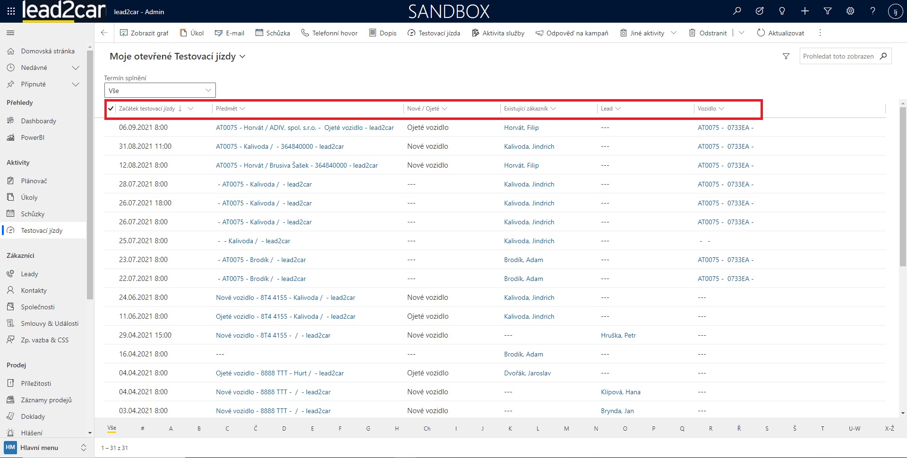Click the plus quick create icon
The image size is (907, 458).
click(x=805, y=11)
